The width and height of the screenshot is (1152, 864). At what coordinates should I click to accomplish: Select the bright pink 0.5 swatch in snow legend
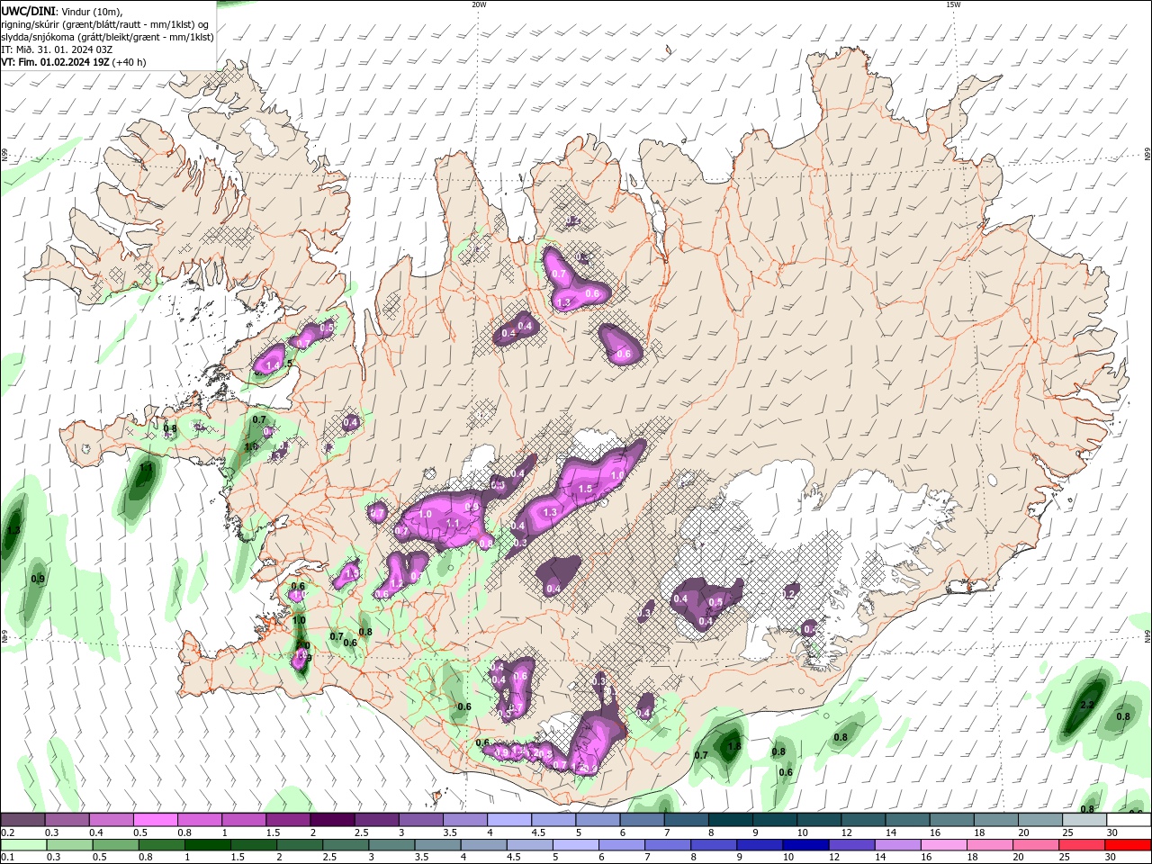(x=155, y=820)
